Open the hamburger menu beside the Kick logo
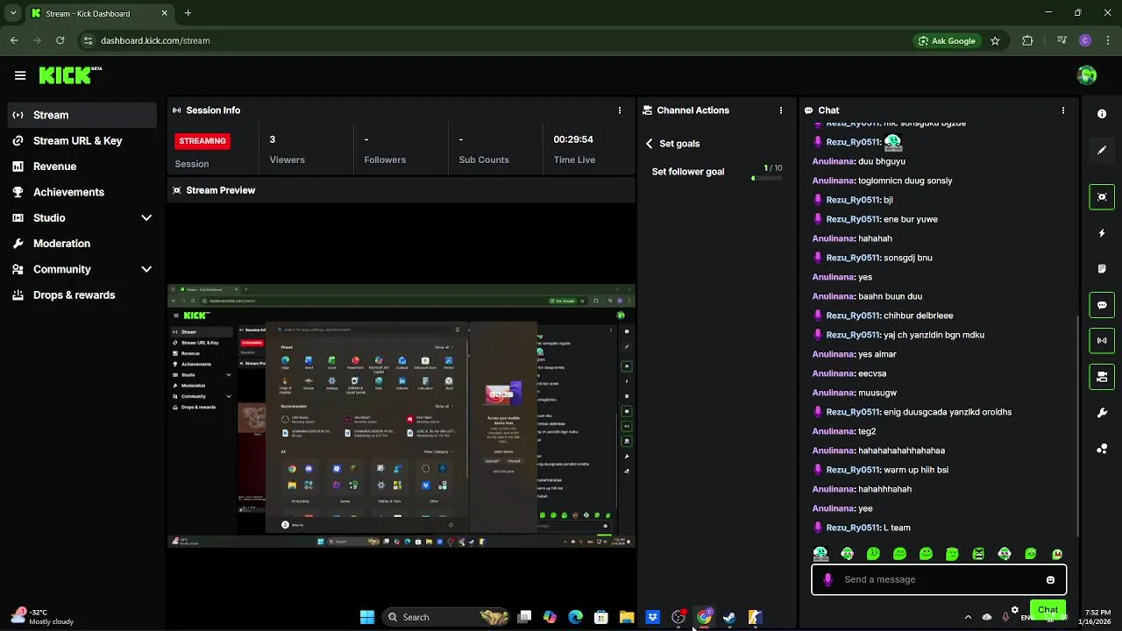The width and height of the screenshot is (1122, 631). (20, 75)
